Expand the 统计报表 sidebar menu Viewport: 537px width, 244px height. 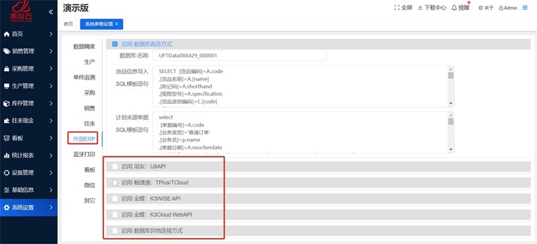point(28,156)
